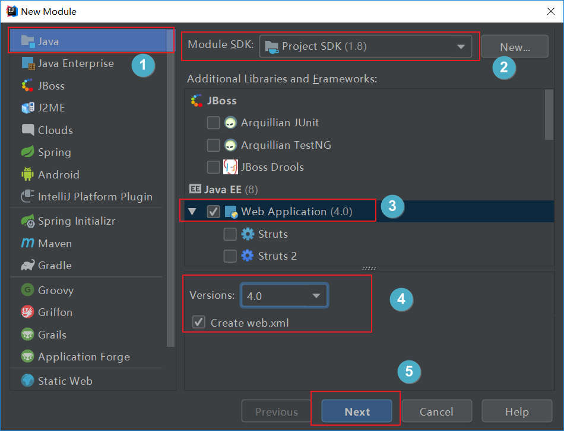Select the IntelliJ Platform Plugin icon

pyautogui.click(x=28, y=196)
